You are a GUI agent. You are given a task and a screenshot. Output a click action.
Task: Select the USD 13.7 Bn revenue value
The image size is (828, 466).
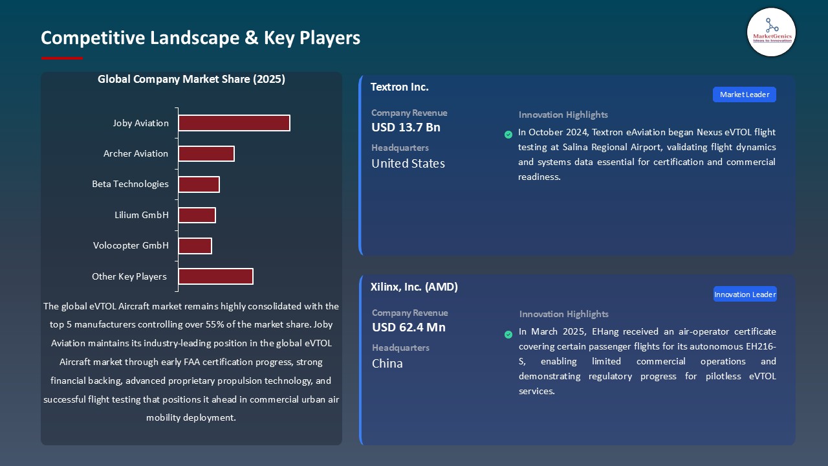pos(406,128)
